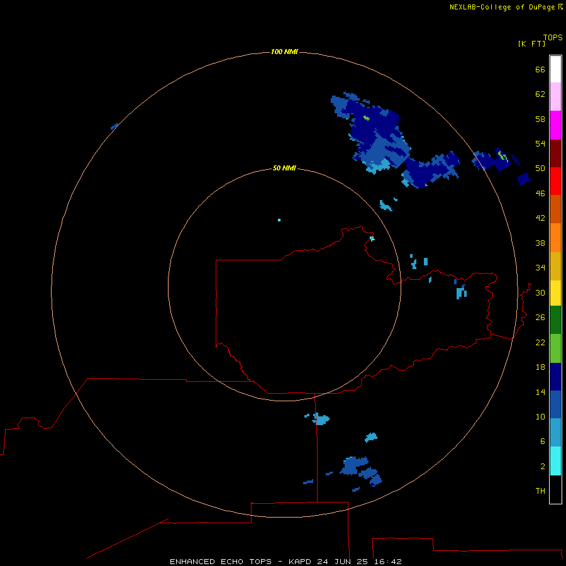The image size is (566, 566).
Task: Click the 50 NMI range ring label
Action: (284, 168)
